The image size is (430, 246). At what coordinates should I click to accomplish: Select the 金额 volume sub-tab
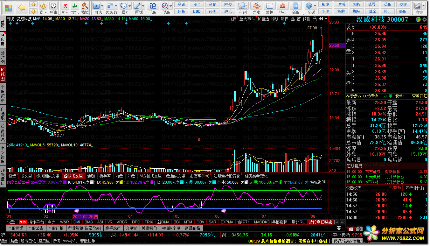pyautogui.click(x=91, y=176)
